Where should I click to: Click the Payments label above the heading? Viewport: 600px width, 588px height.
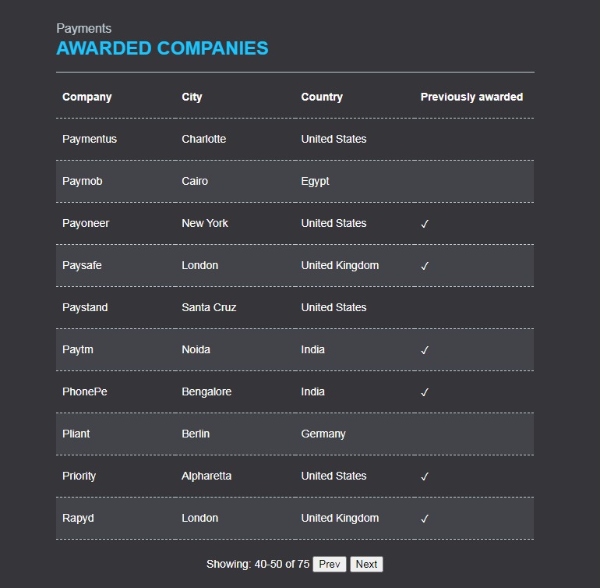click(x=83, y=29)
